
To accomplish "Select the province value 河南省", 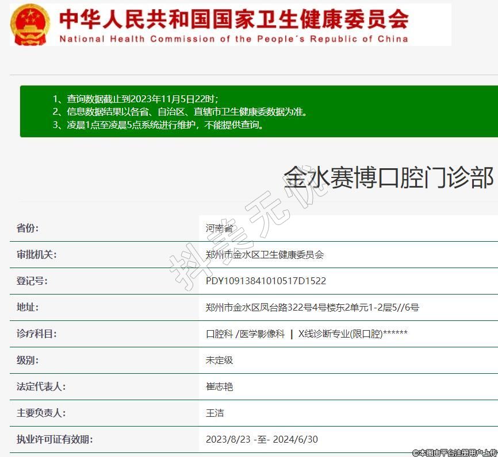I will [219, 228].
